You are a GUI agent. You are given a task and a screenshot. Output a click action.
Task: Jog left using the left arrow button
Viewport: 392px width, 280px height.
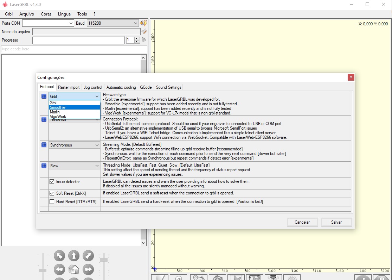click(x=59, y=270)
